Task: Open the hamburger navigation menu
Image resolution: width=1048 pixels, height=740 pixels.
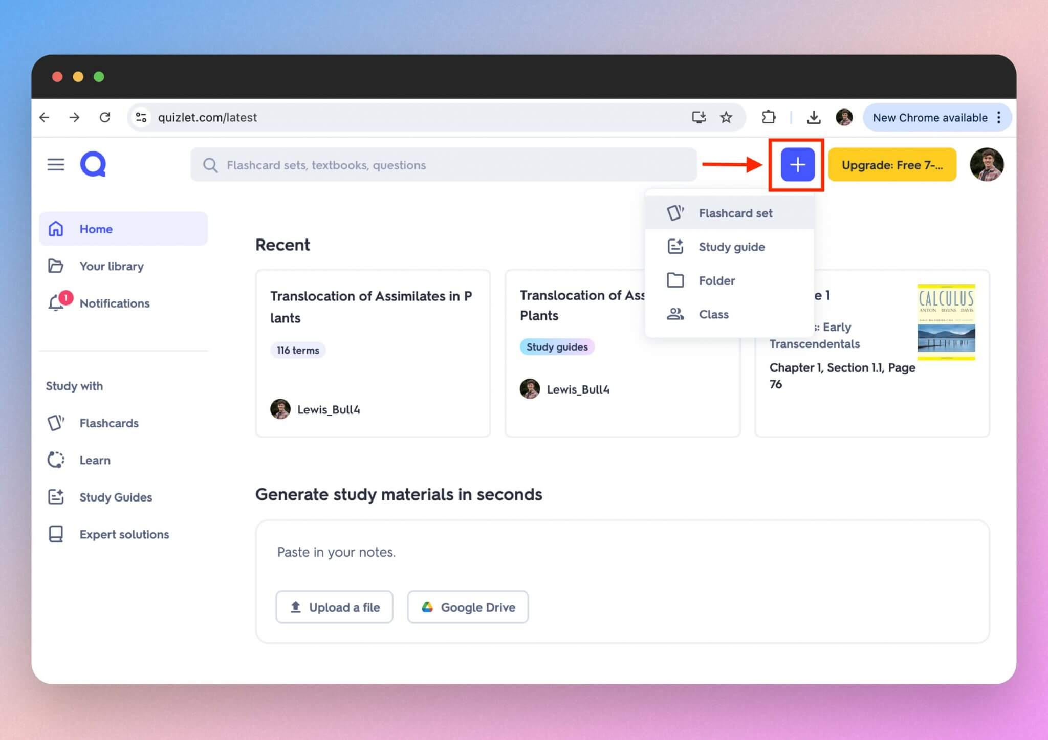Action: (55, 164)
